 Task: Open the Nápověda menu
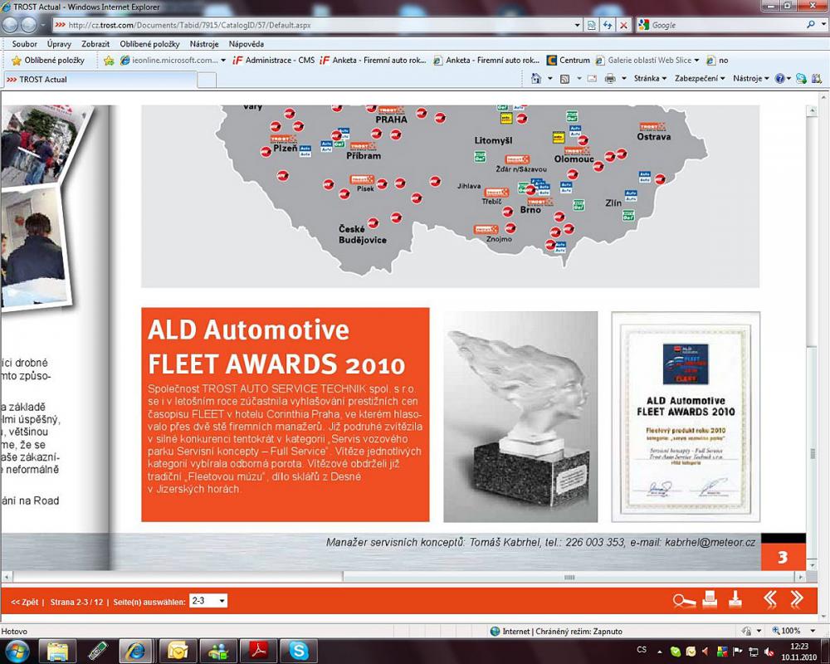click(x=247, y=44)
